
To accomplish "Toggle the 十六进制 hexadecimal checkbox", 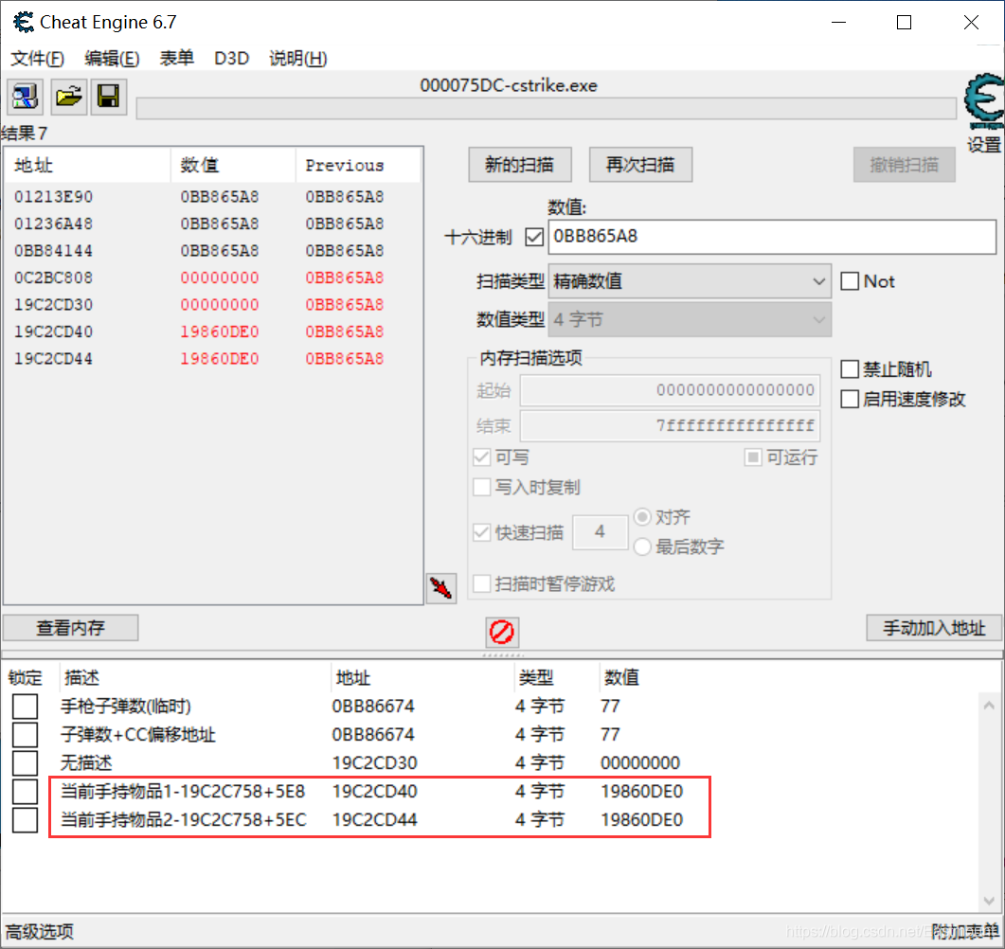I will click(534, 237).
